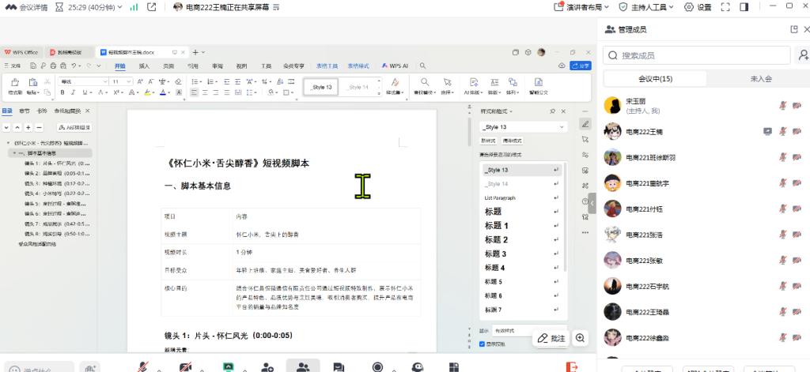Screen dimensions: 810x372
Task: Toggle the 显示预览 checkbox
Action: pos(483,344)
